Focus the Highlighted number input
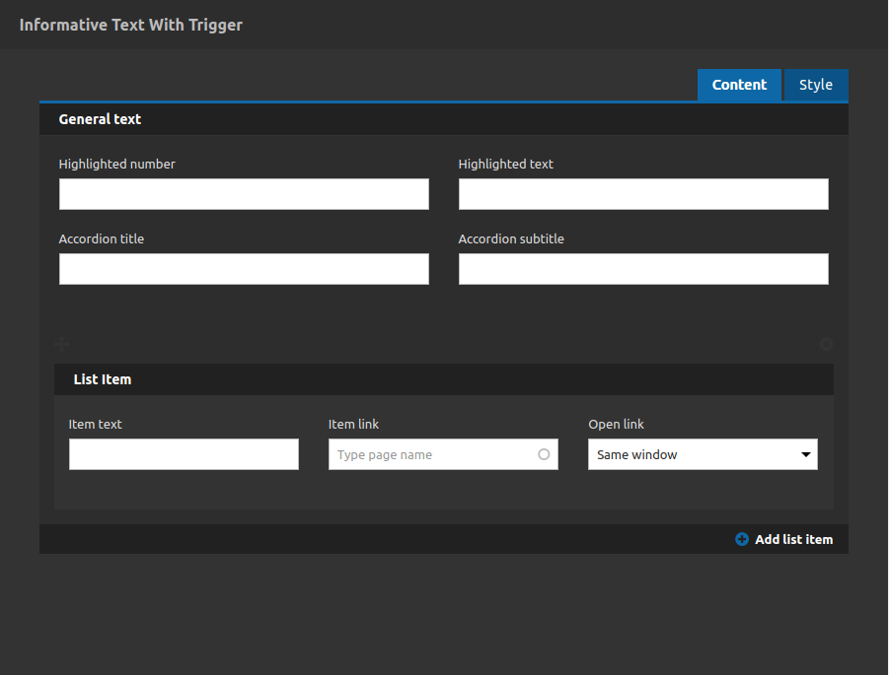 (x=244, y=194)
